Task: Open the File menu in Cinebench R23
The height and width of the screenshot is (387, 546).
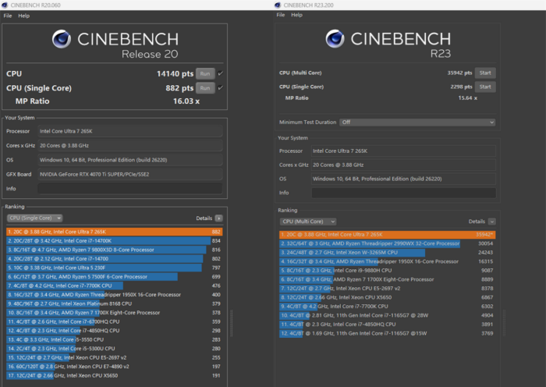Action: pyautogui.click(x=281, y=15)
